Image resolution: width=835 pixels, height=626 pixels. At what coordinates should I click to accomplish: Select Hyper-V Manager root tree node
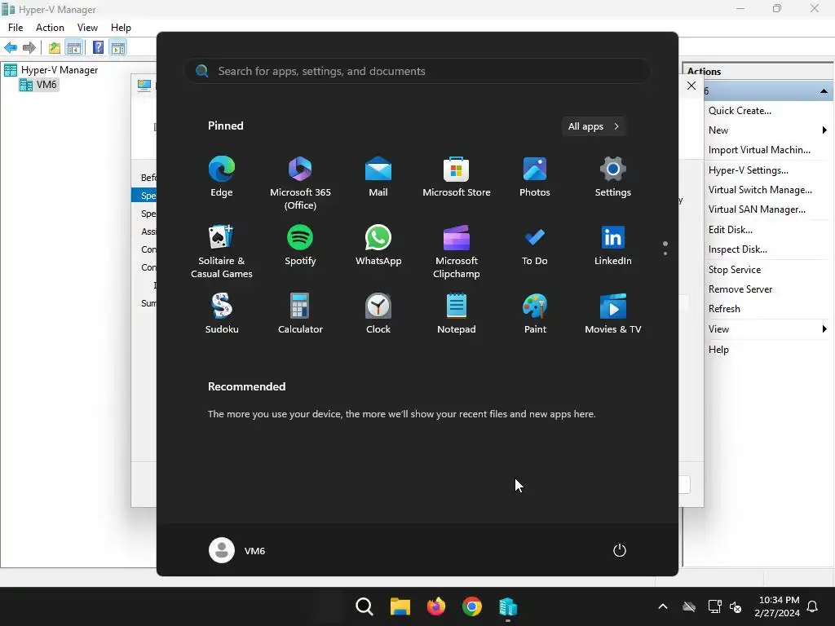tap(51, 70)
